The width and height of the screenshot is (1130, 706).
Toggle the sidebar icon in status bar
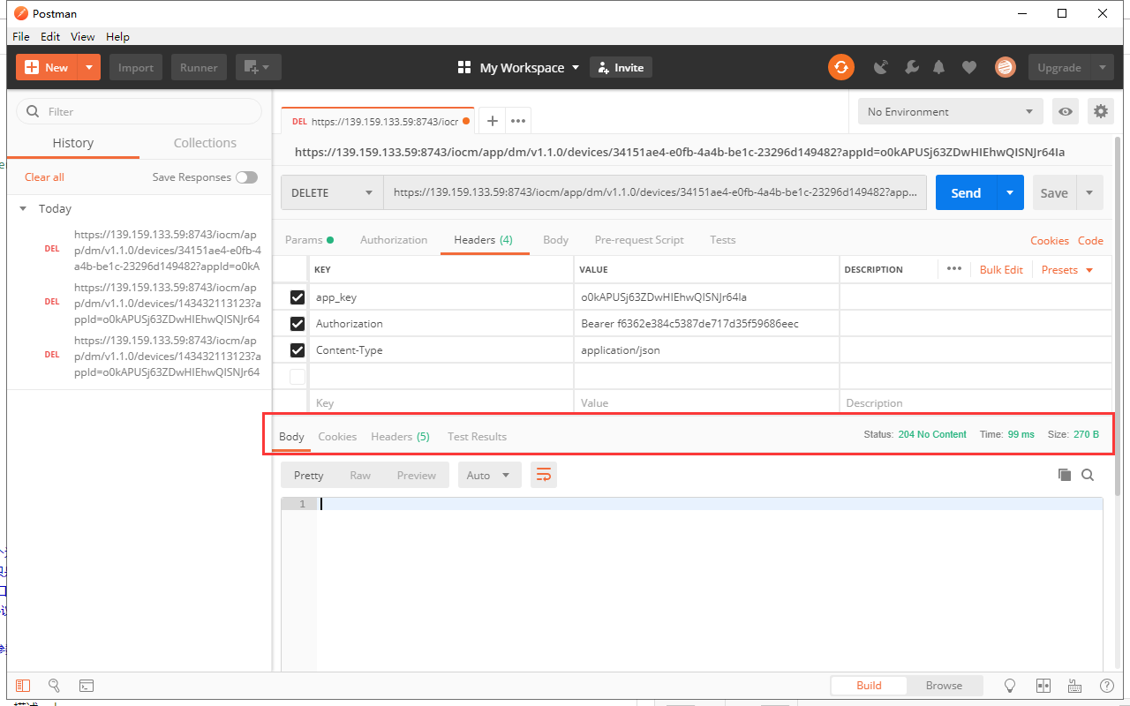point(23,686)
